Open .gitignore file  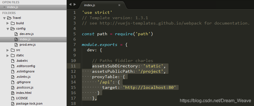[23, 82]
